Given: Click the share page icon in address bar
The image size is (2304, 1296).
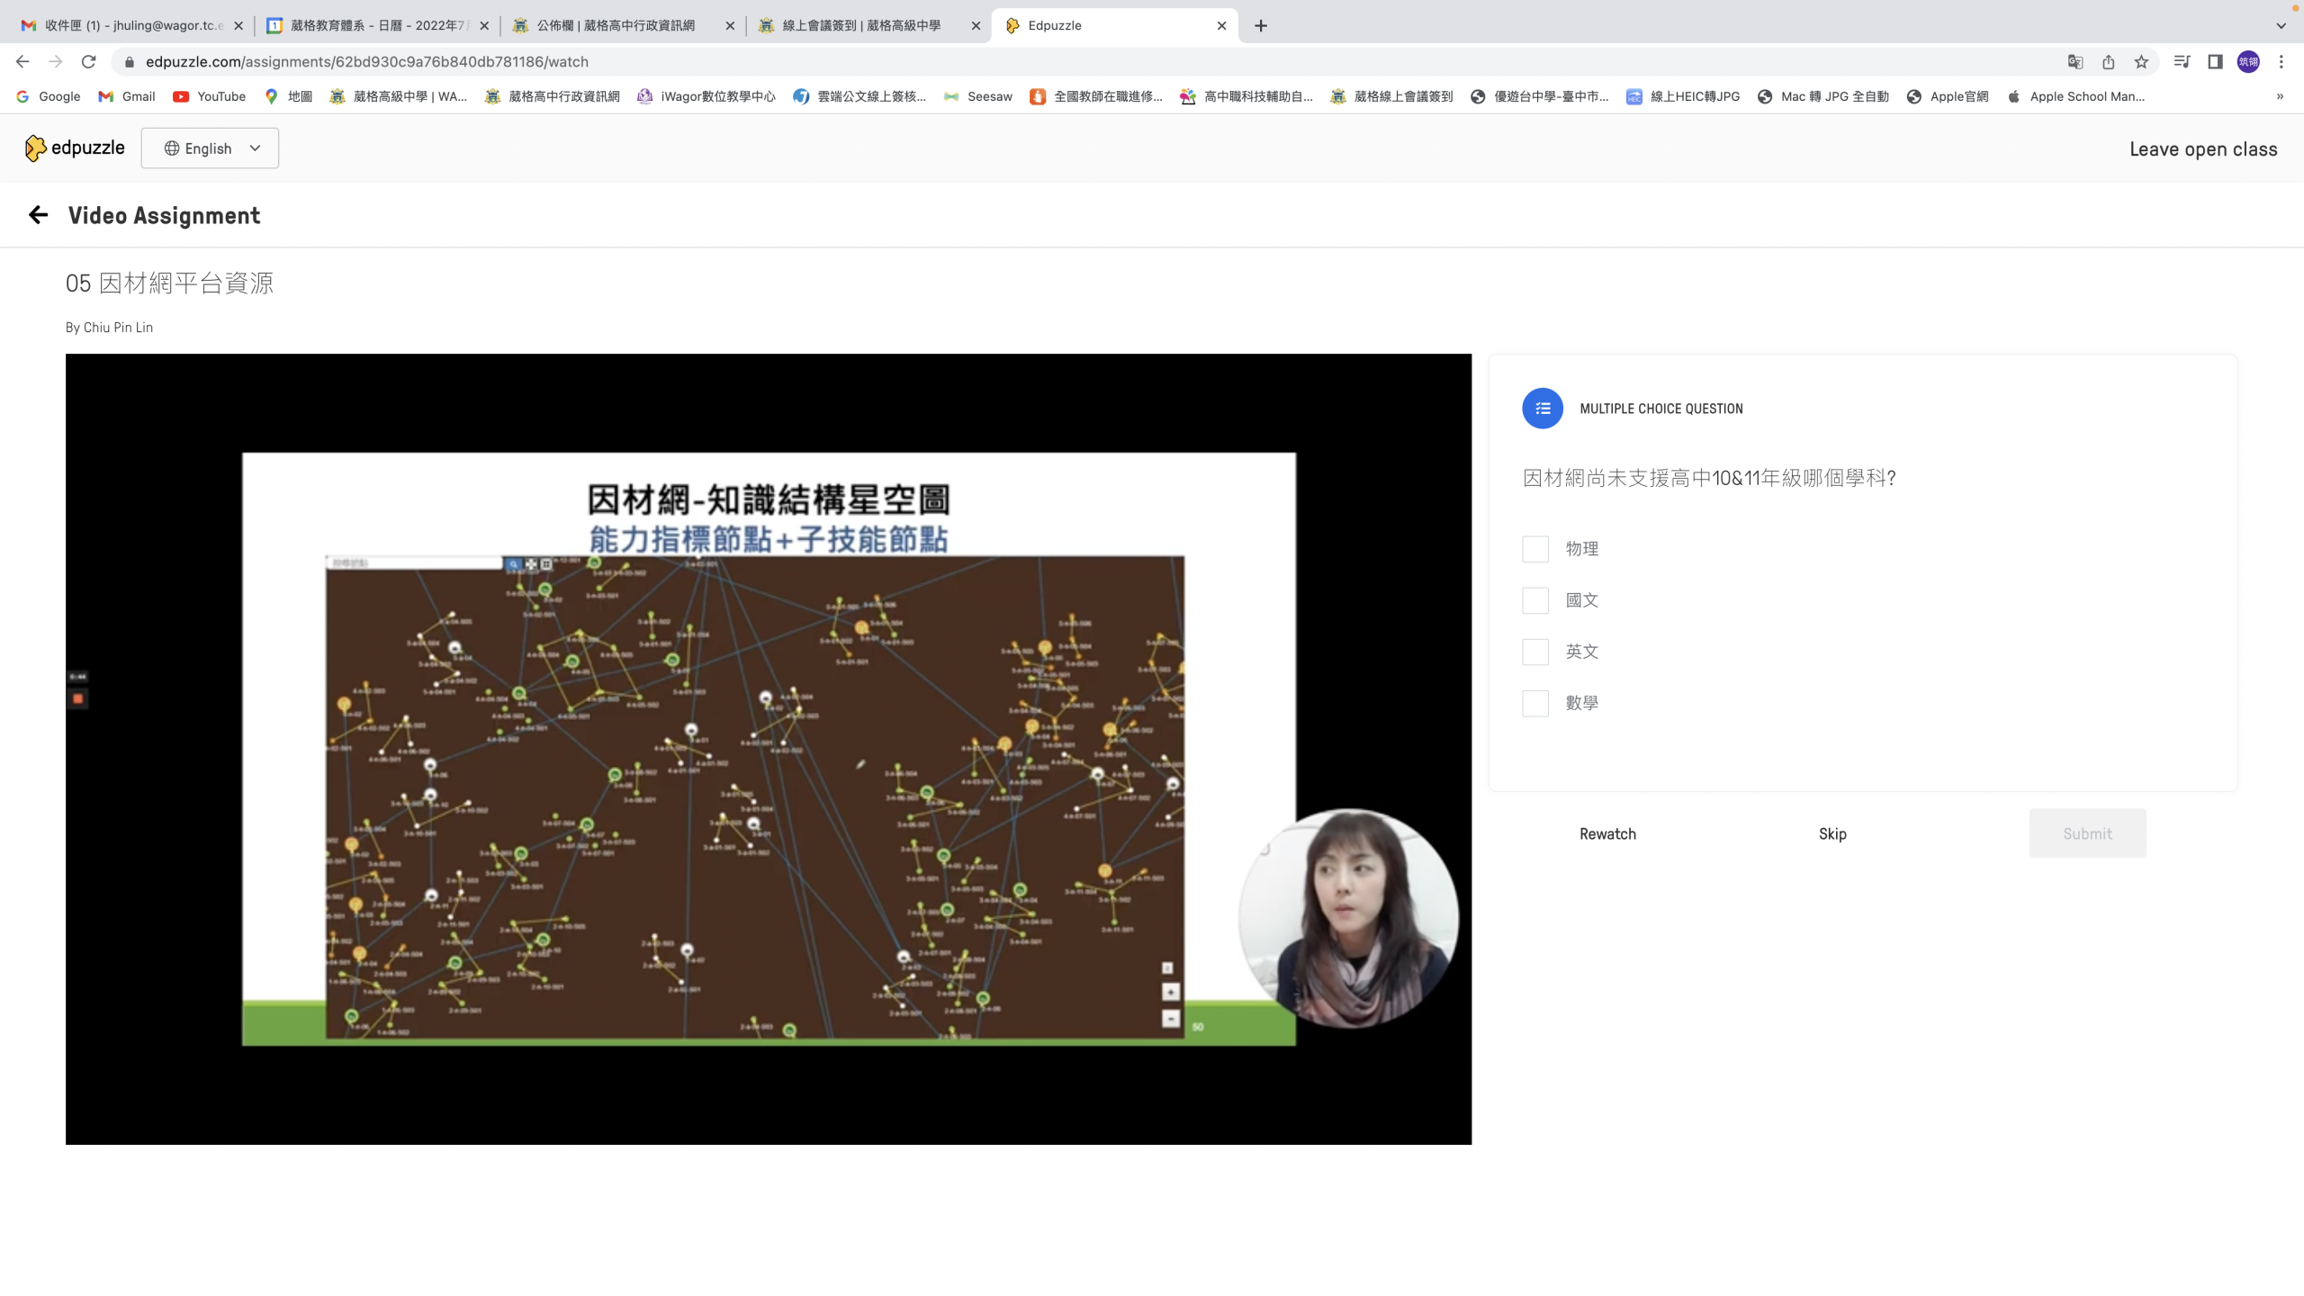Looking at the screenshot, I should click(2109, 62).
